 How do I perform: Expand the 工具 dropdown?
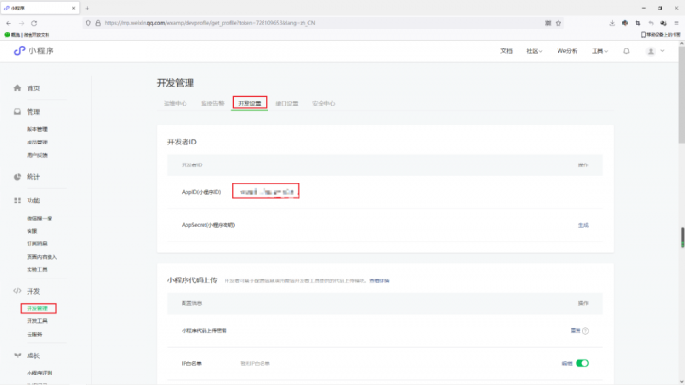[599, 51]
